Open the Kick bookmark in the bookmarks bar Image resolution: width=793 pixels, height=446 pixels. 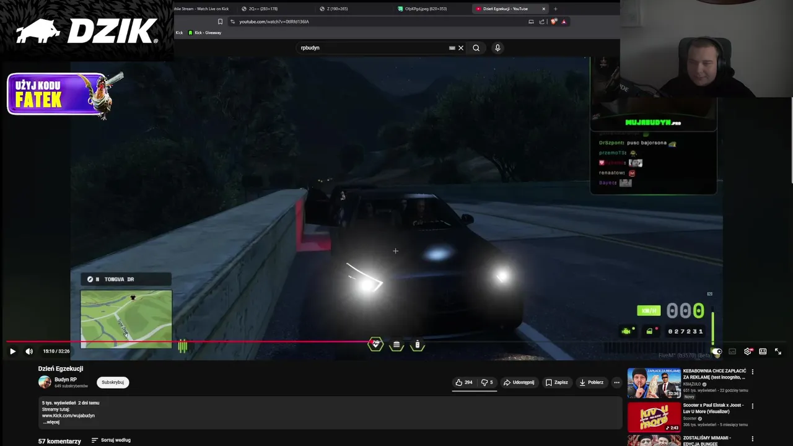point(179,33)
